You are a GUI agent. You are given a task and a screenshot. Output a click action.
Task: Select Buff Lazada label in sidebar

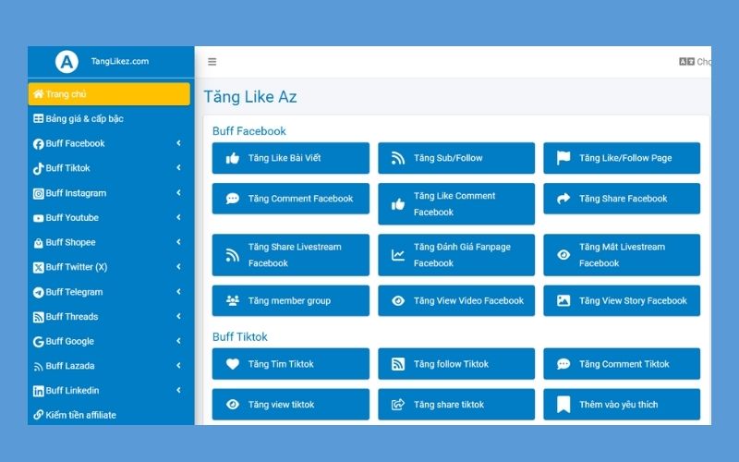click(x=70, y=366)
